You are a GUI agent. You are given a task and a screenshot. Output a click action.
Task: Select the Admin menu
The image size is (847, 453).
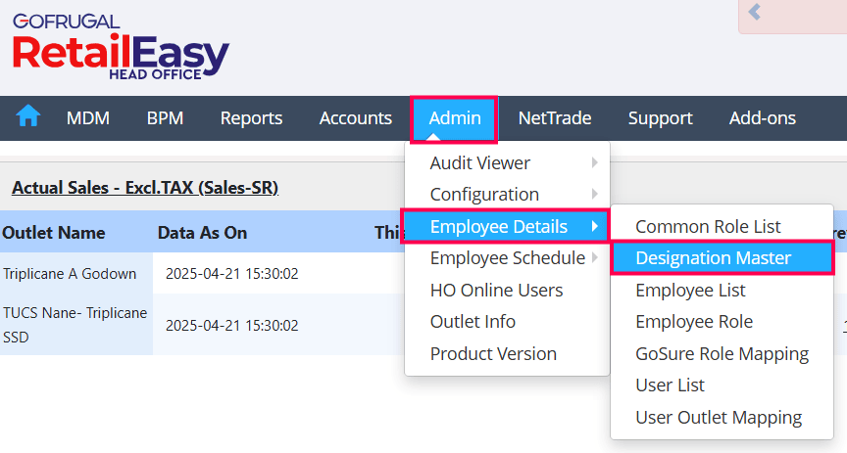coord(454,118)
